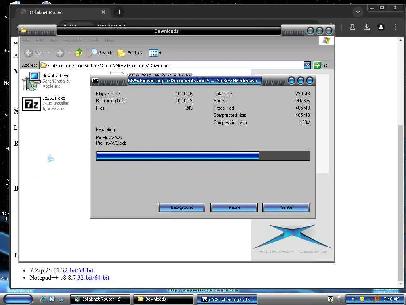The width and height of the screenshot is (406, 305).
Task: Click the Forward arrow in Downloads toolbar
Action: (x=60, y=53)
